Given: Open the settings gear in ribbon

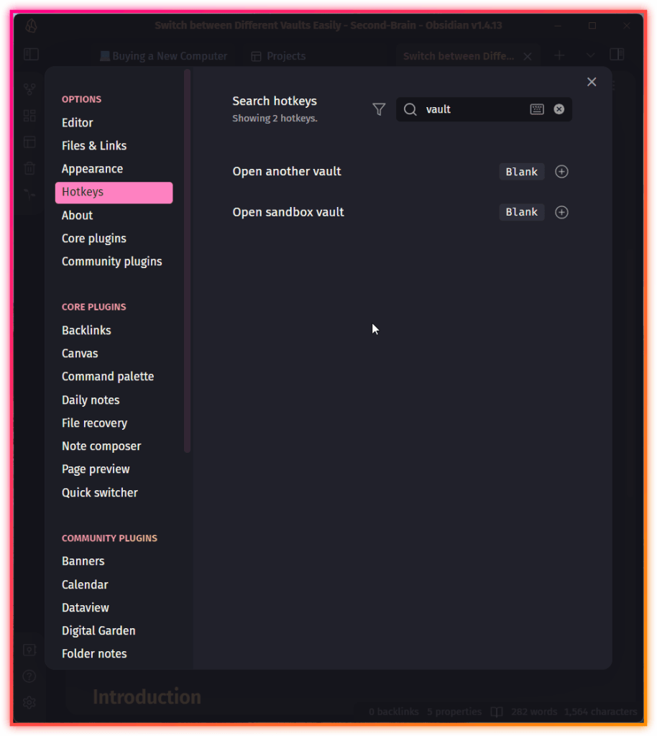Looking at the screenshot, I should [x=29, y=703].
